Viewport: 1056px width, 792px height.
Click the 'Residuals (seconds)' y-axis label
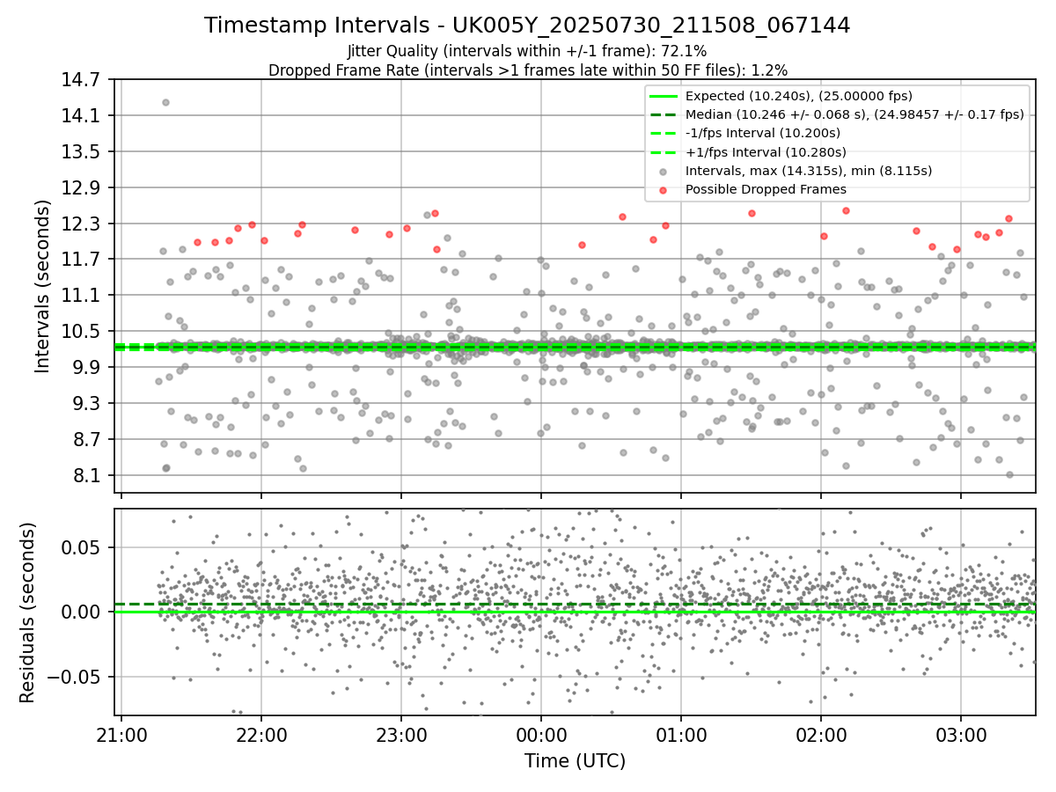[28, 612]
